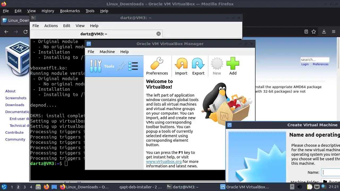Switch to Linux_Downloads Firefox taskbar entry
This screenshot has height=191, width=340.
(84, 187)
